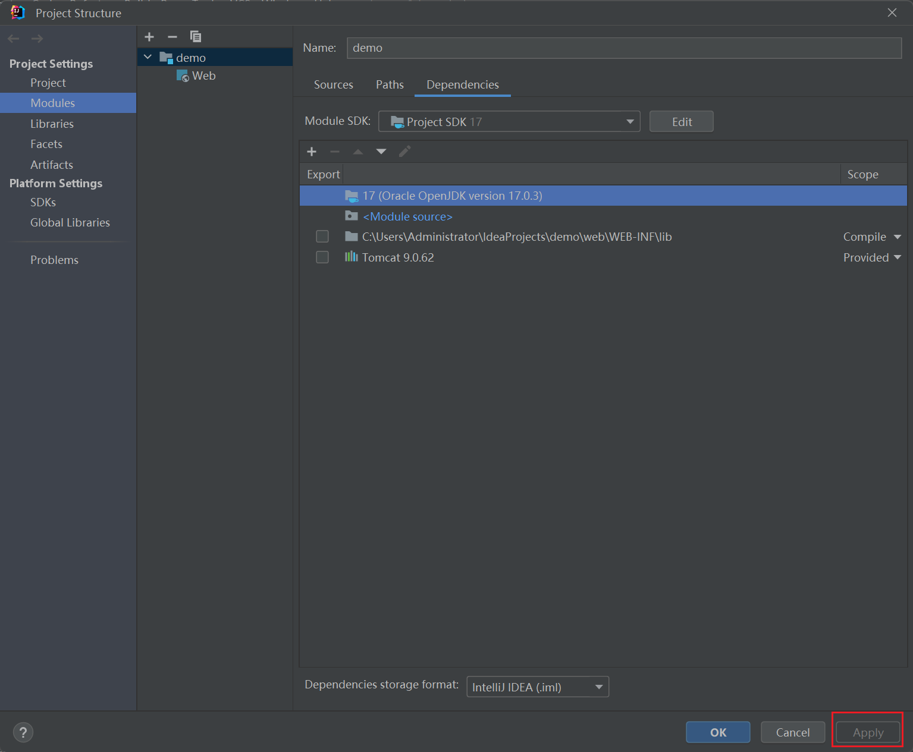Toggle export checkbox for WEB-INF\lib
The width and height of the screenshot is (913, 752).
tap(322, 237)
